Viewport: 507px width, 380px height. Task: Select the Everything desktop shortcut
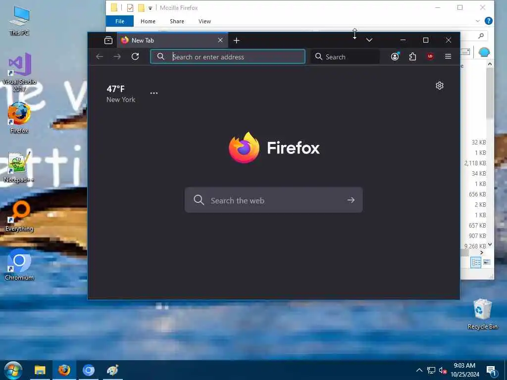19,216
